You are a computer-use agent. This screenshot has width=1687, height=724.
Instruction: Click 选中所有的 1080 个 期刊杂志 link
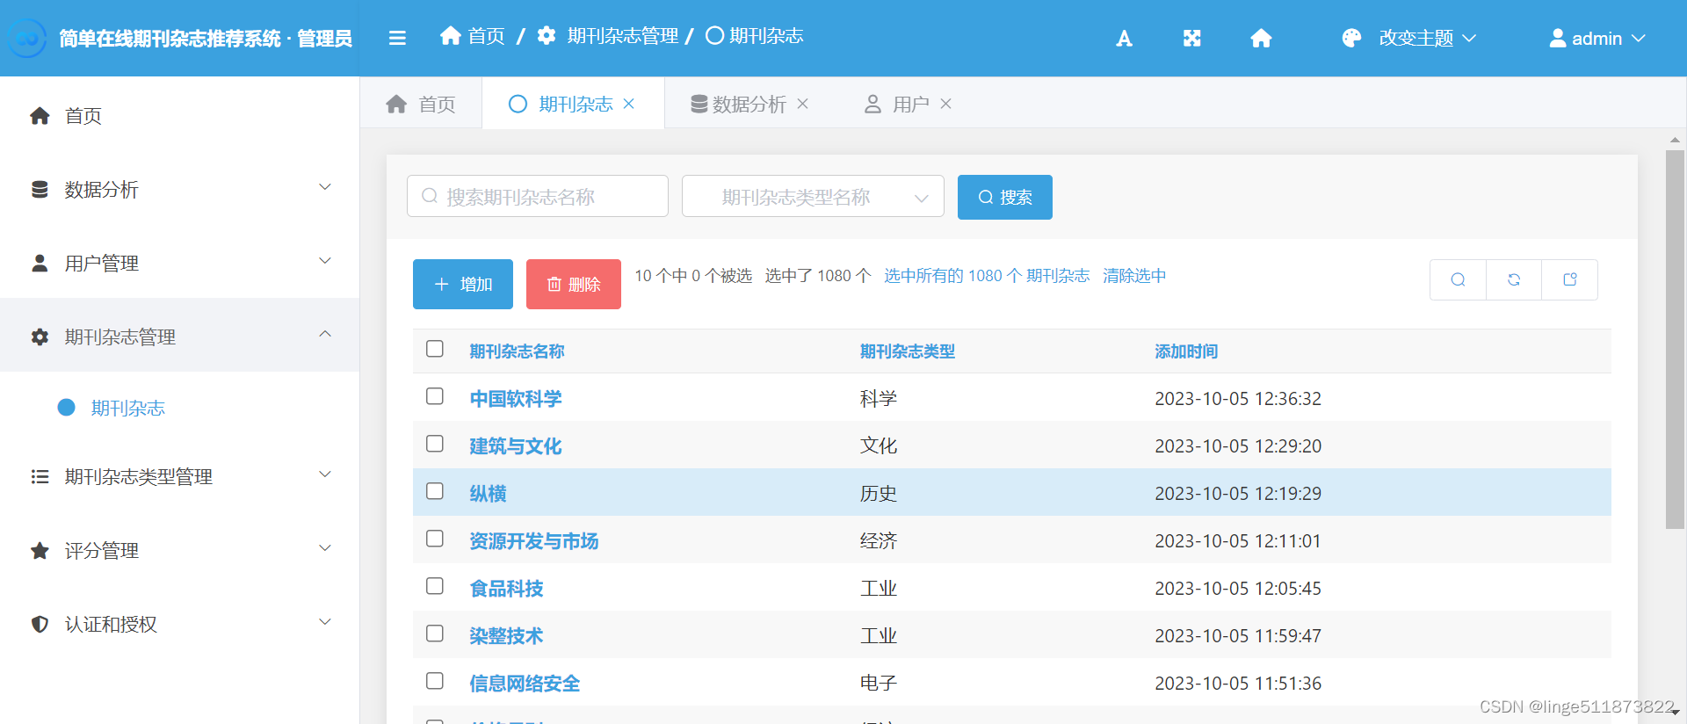pyautogui.click(x=987, y=276)
